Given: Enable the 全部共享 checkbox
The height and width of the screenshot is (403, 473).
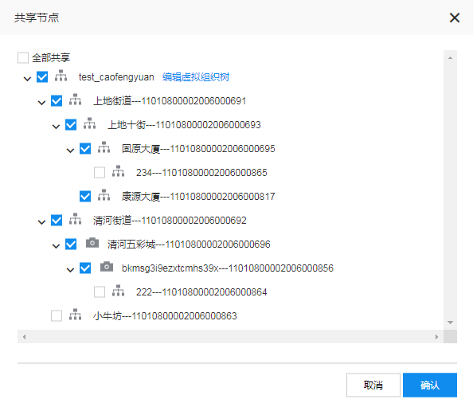Looking at the screenshot, I should coord(23,57).
